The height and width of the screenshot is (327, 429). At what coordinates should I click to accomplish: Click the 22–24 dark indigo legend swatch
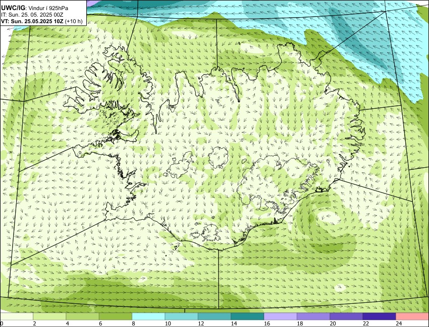379,316
